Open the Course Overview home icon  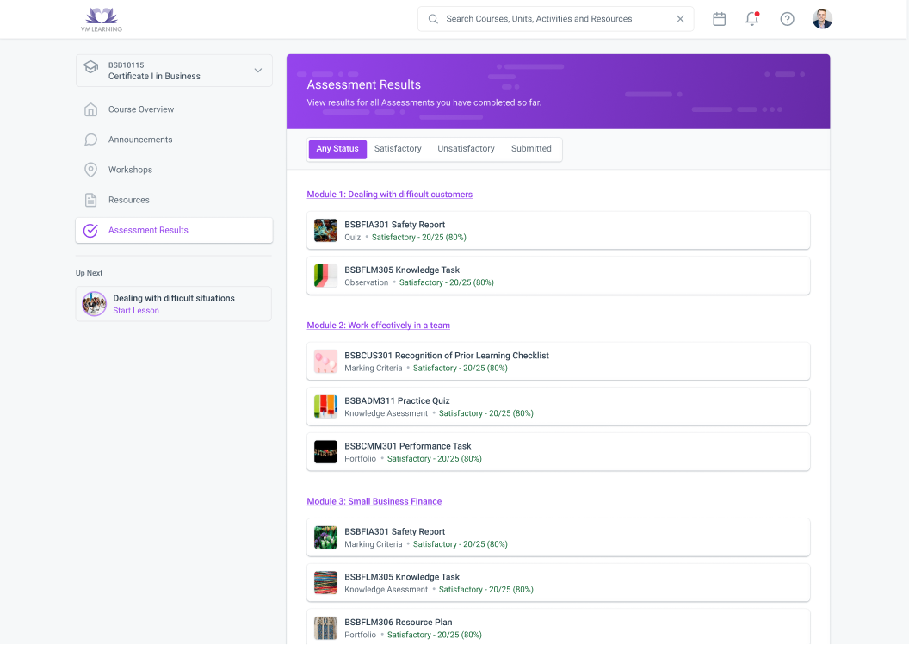click(x=91, y=109)
